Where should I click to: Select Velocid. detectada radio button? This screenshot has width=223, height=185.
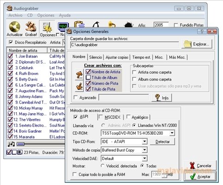point(102,166)
